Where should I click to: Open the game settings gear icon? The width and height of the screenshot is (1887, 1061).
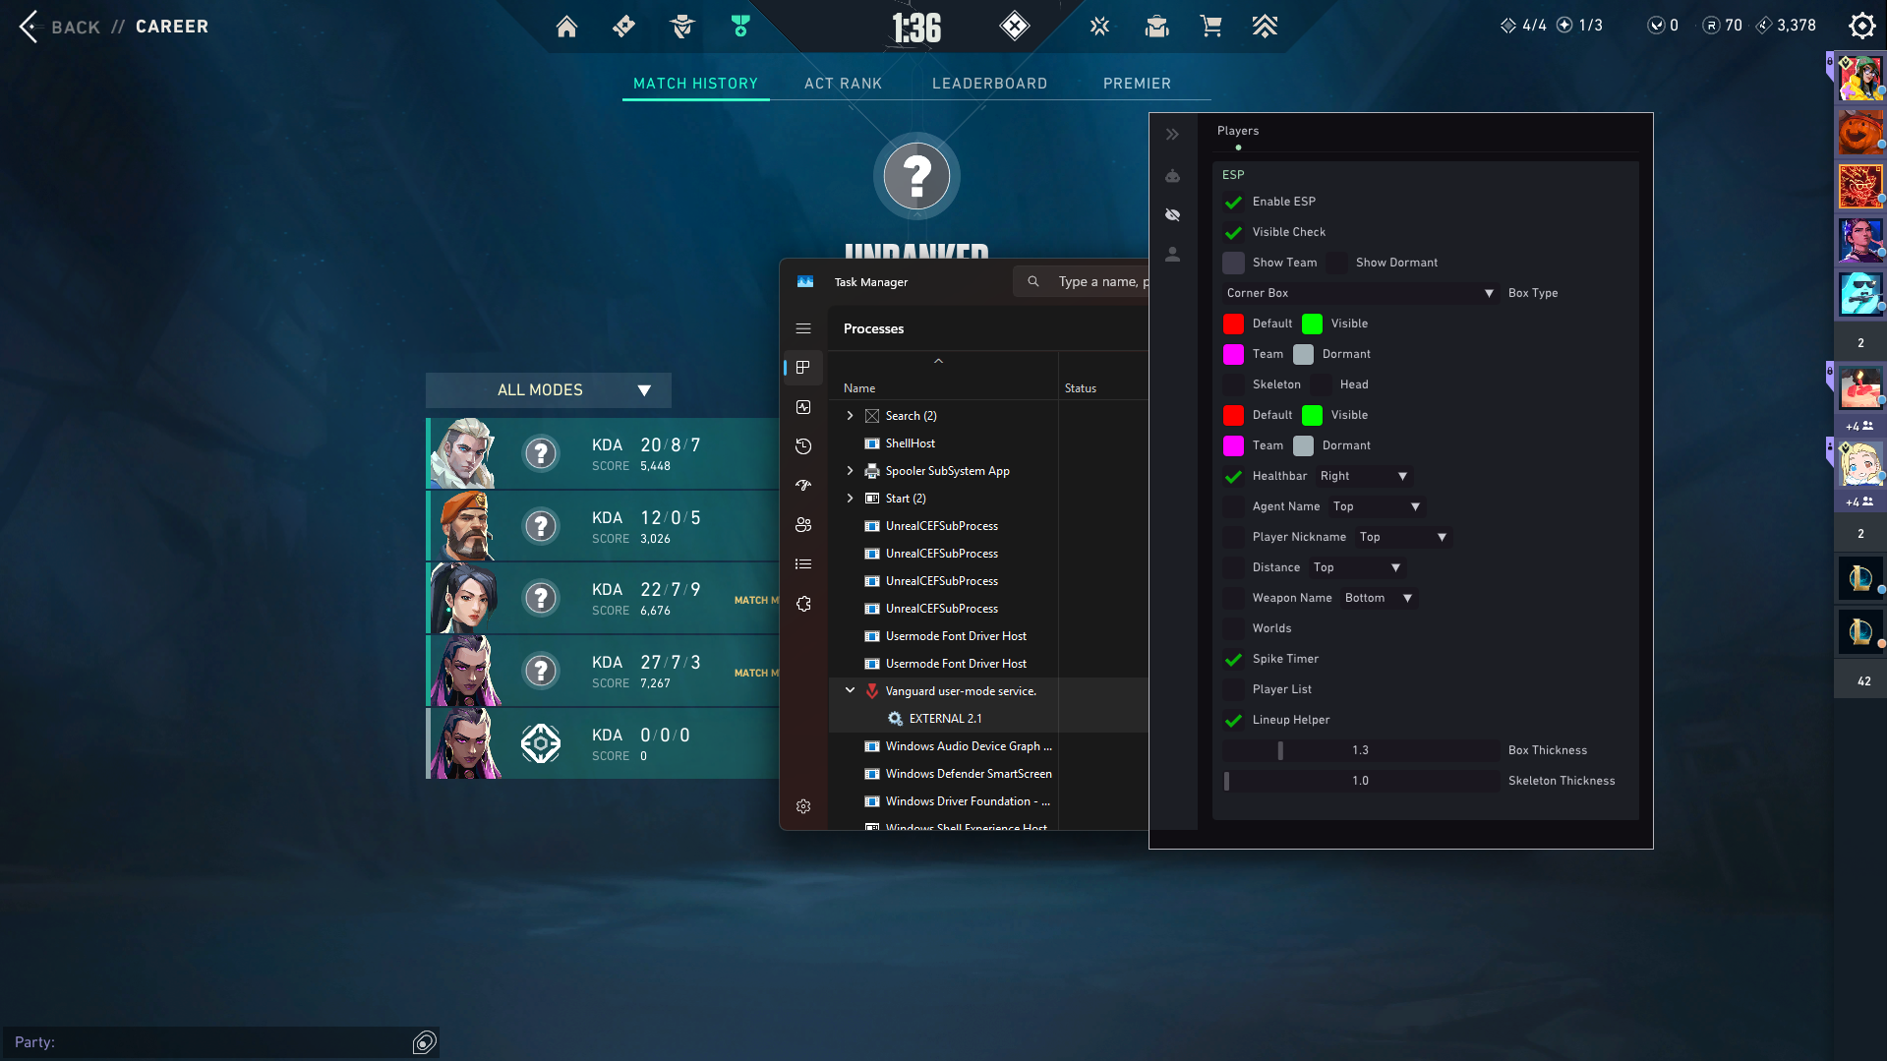tap(1861, 26)
